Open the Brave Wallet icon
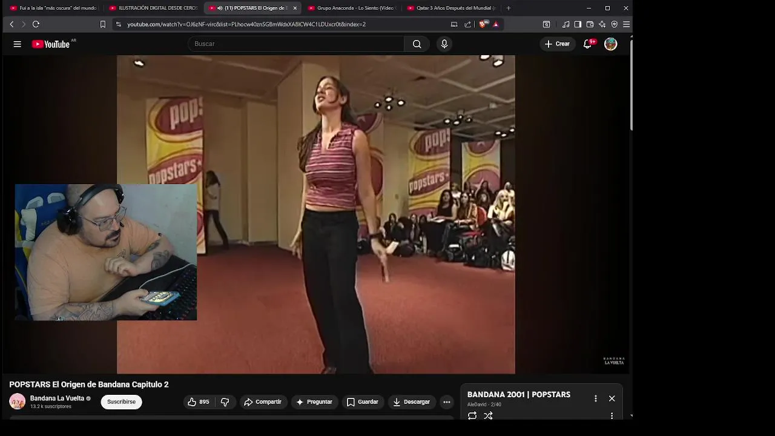This screenshot has width=775, height=436. click(590, 24)
